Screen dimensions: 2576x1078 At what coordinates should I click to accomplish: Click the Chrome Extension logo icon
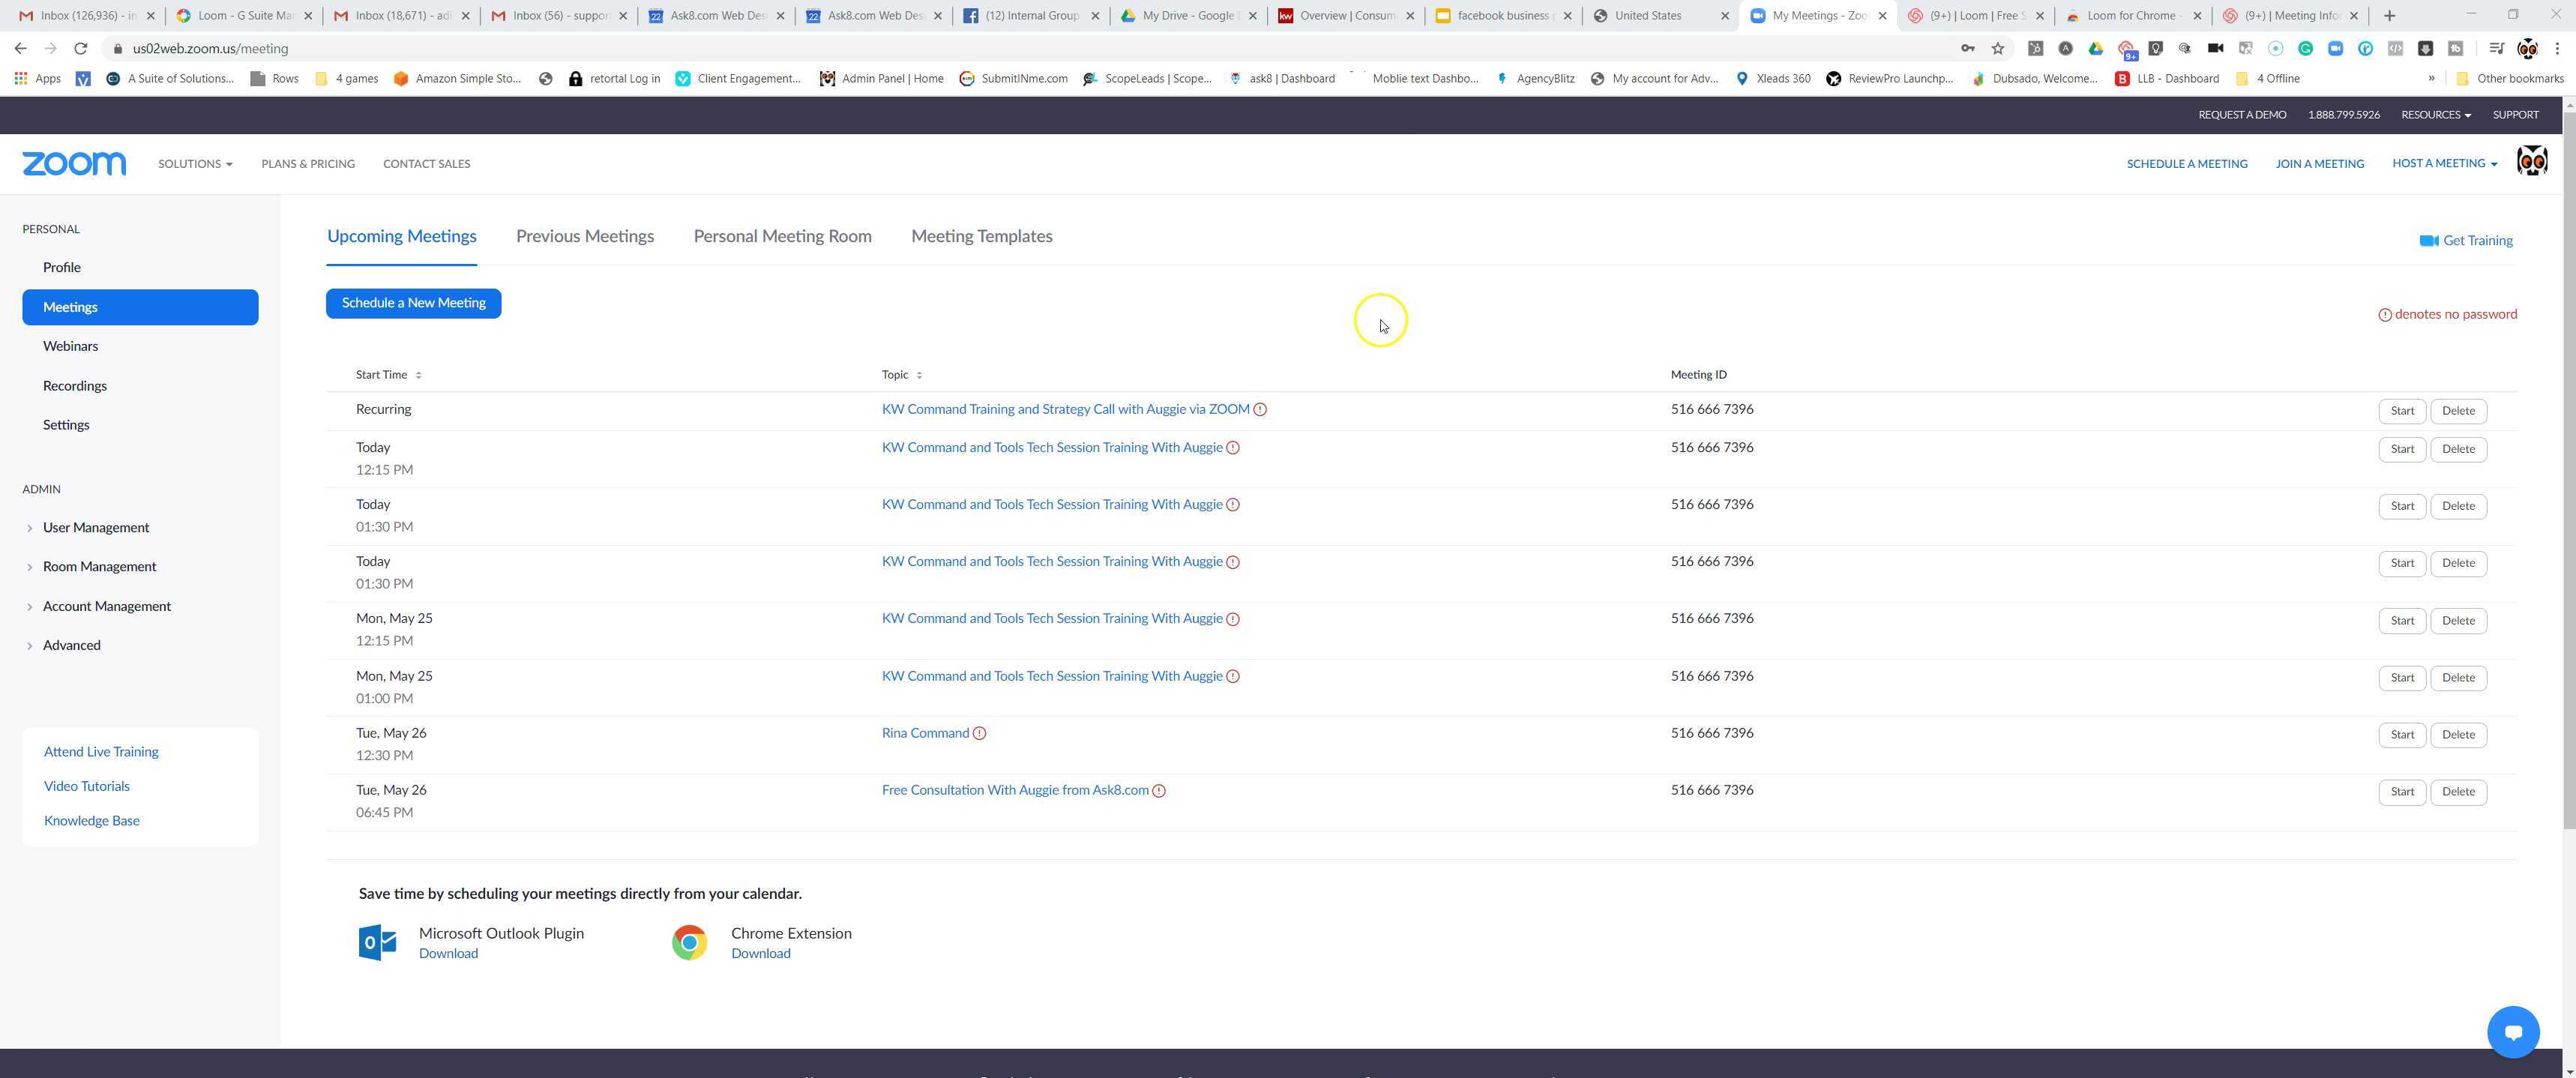689,942
